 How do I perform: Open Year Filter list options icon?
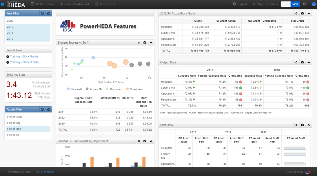pos(48,13)
